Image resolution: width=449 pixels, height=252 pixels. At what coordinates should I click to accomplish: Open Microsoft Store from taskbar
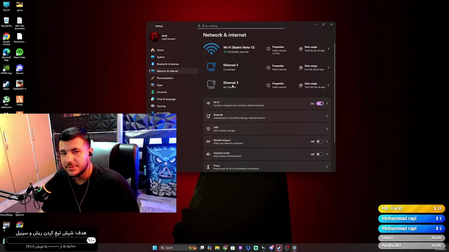(233, 248)
